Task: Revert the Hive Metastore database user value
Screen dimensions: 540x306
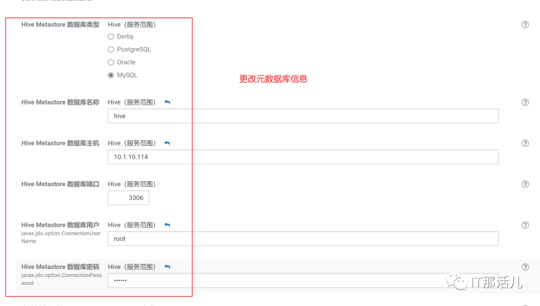Action: (x=167, y=225)
